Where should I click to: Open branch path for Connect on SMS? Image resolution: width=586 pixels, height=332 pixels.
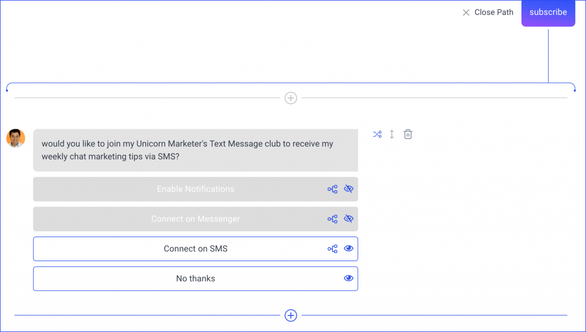(332, 249)
